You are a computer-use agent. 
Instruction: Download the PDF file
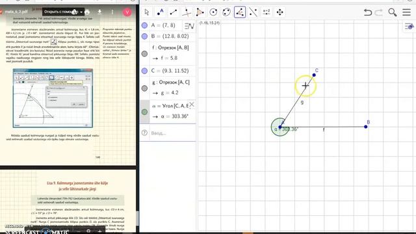[x=99, y=12]
